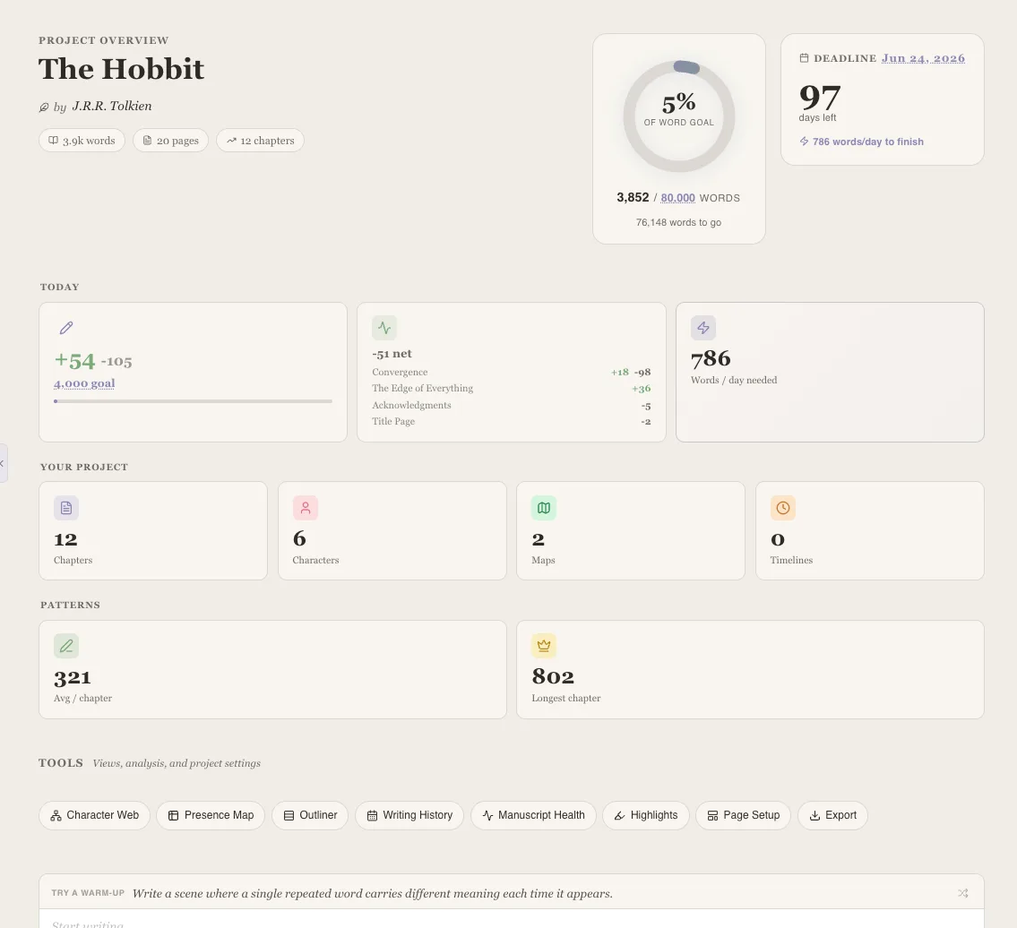
Task: Open the document icon on the Chapters card
Action: tap(66, 508)
